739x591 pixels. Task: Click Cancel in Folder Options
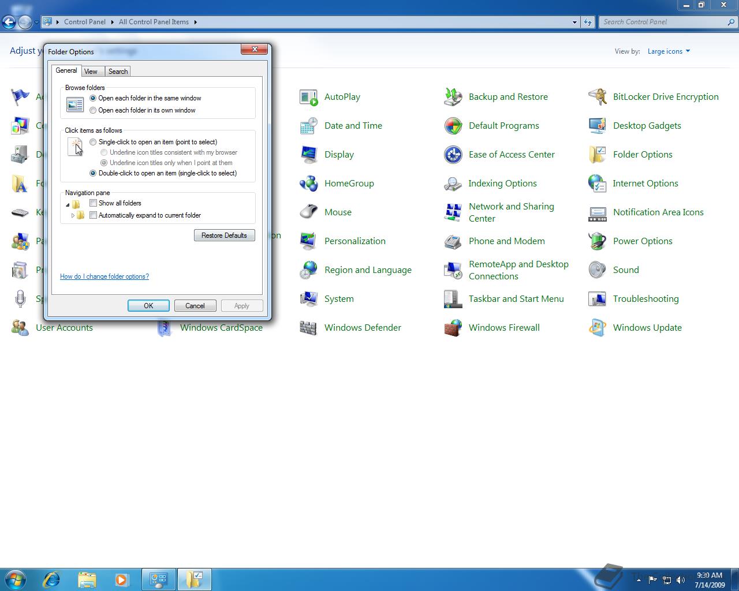coord(195,306)
